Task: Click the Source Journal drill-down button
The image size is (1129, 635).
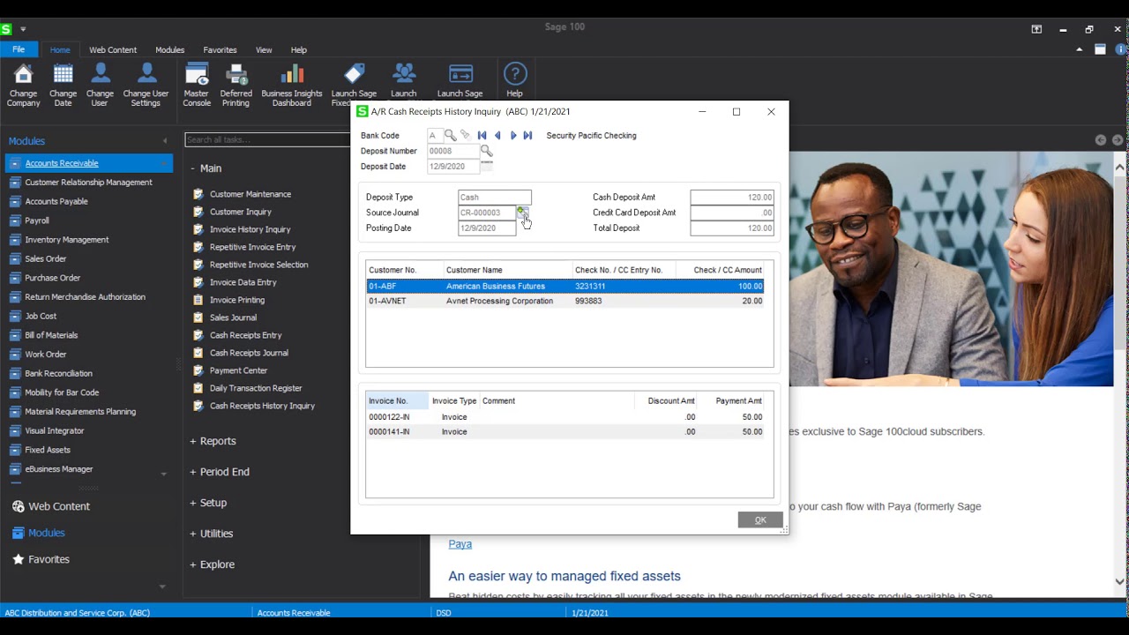Action: (522, 212)
